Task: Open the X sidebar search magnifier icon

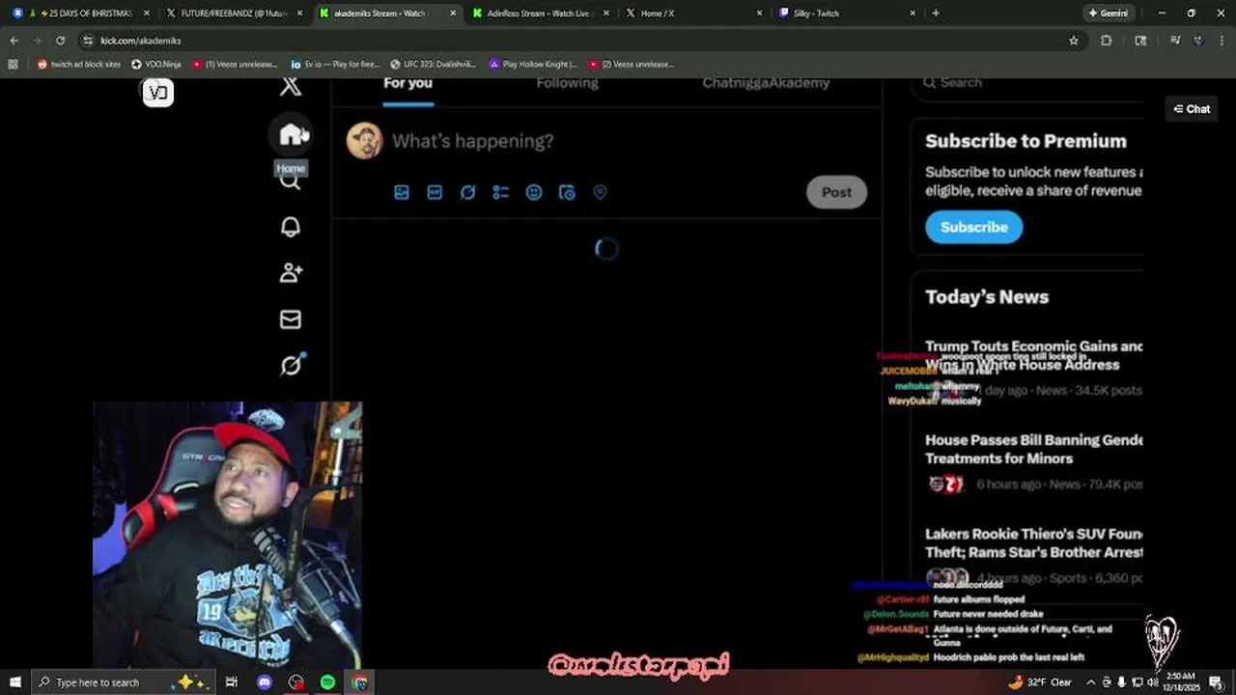Action: coord(291,181)
